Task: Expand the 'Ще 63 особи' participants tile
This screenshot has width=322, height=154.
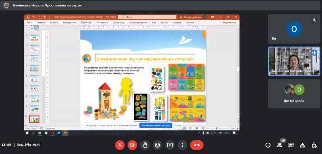Action: click(294, 94)
